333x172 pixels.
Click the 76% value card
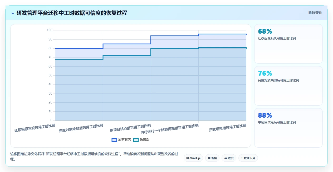(288, 86)
